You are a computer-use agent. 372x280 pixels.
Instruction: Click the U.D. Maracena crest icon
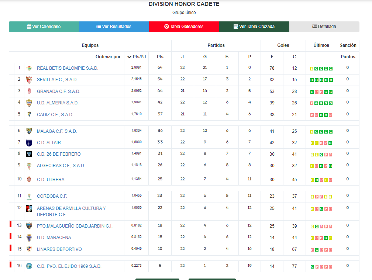point(29,238)
